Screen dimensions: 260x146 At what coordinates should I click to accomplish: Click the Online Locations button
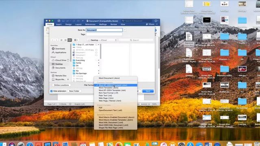[61, 85]
